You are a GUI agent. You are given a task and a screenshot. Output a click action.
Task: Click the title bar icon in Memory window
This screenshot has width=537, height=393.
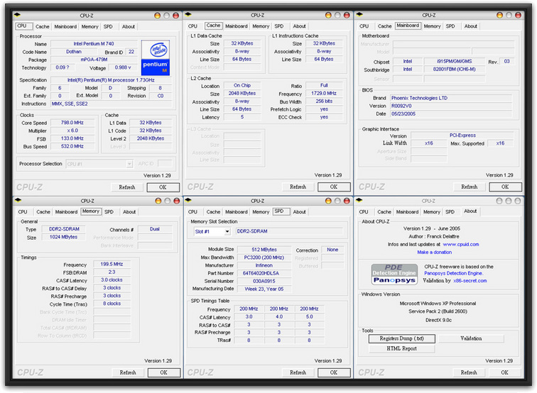18,200
